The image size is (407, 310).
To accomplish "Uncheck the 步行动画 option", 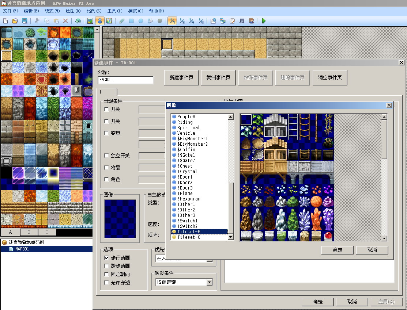I will coord(106,258).
